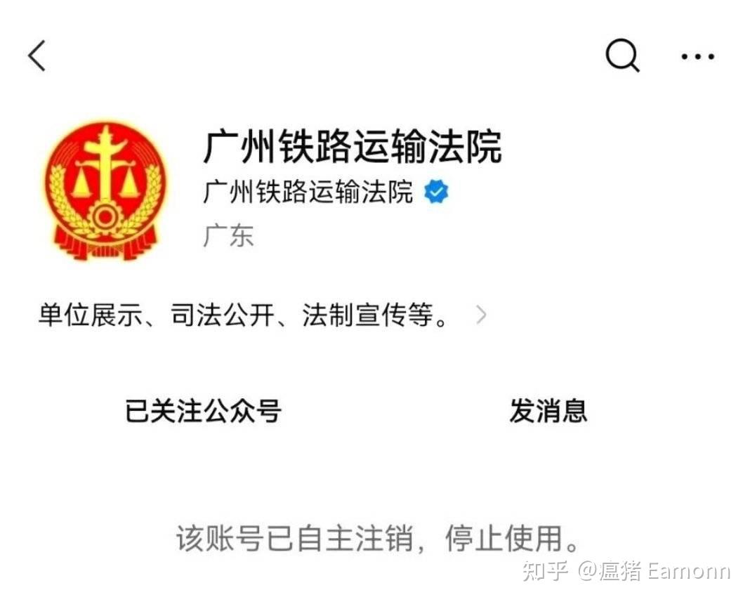Screen dimensions: 750x602
Task: Open the full 单位展示 description text
Action: 243,315
